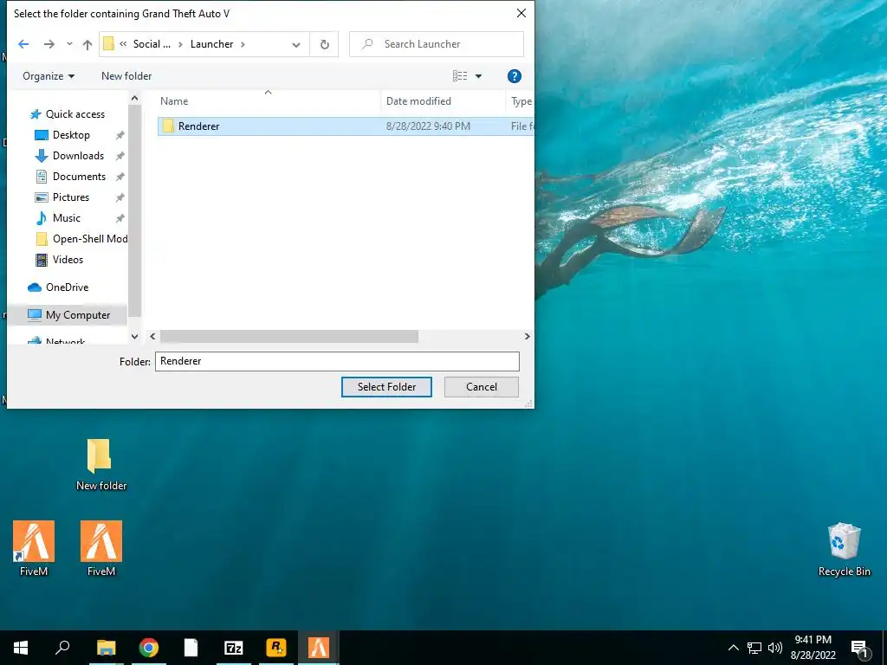This screenshot has height=665, width=887.
Task: Refresh the Launcher folder view
Action: click(324, 44)
